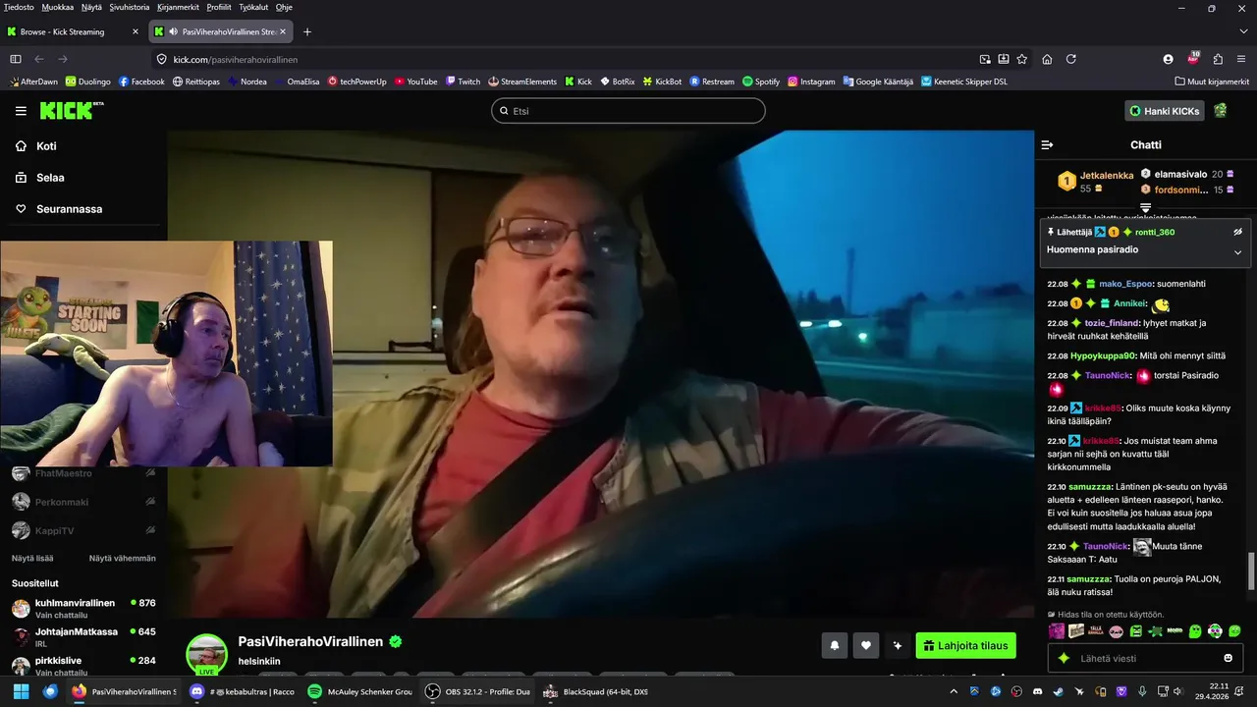Open the Sivuhistoria menu
Viewport: 1257px width, 707px height.
(x=130, y=7)
